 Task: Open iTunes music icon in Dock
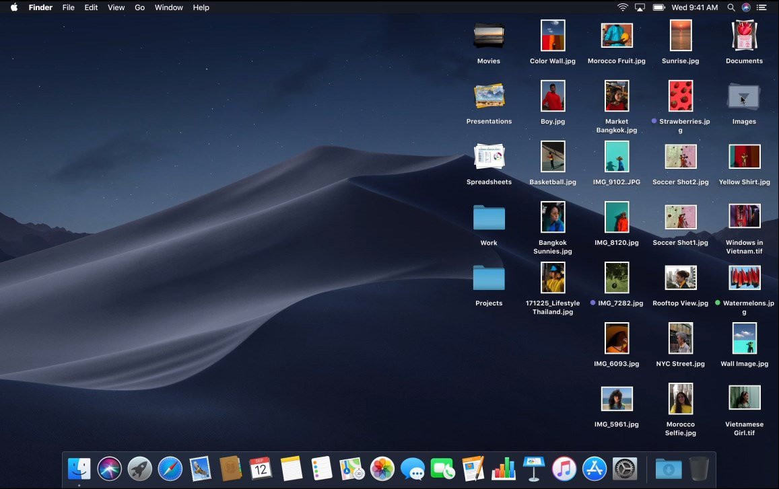pyautogui.click(x=564, y=469)
